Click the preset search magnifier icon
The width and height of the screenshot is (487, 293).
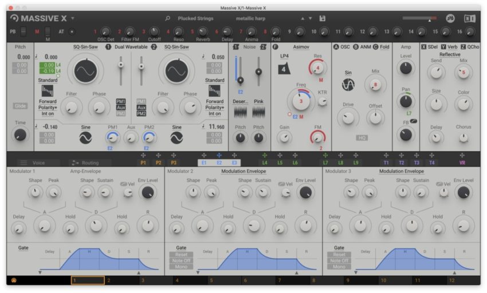click(168, 18)
